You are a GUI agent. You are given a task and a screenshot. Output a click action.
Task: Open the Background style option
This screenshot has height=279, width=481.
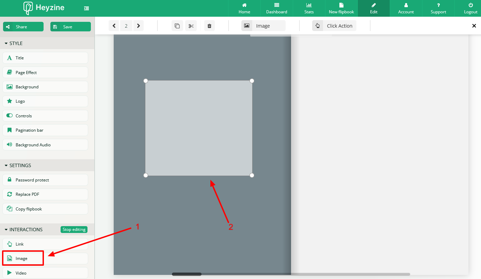[x=45, y=87]
